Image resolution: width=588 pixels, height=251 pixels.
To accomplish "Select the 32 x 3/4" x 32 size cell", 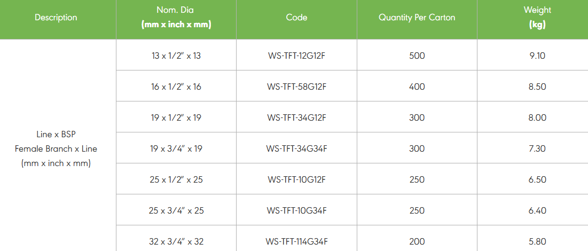I will [x=176, y=241].
